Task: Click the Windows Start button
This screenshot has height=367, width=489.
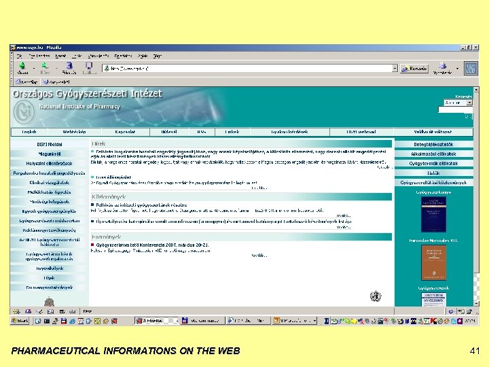Action: pos(20,321)
